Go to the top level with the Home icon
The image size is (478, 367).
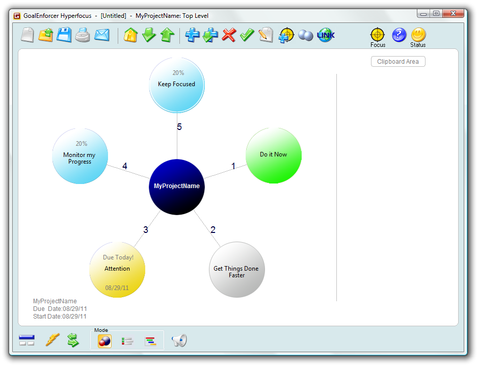(x=131, y=35)
